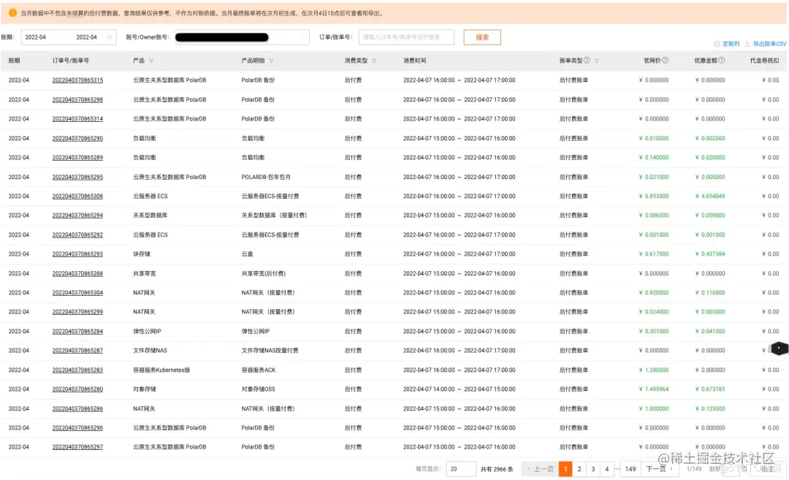
Task: Click the 共有 2966 条 total count text
Action: pos(497,469)
